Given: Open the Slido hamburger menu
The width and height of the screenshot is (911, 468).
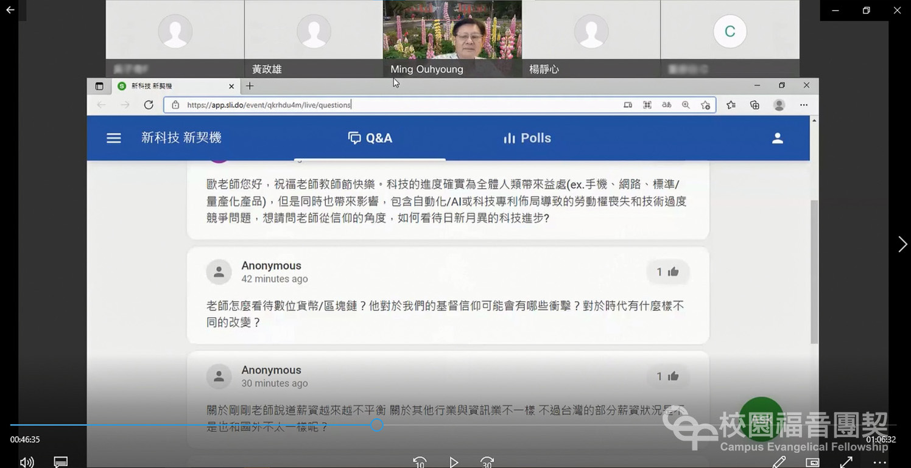Looking at the screenshot, I should pyautogui.click(x=114, y=138).
